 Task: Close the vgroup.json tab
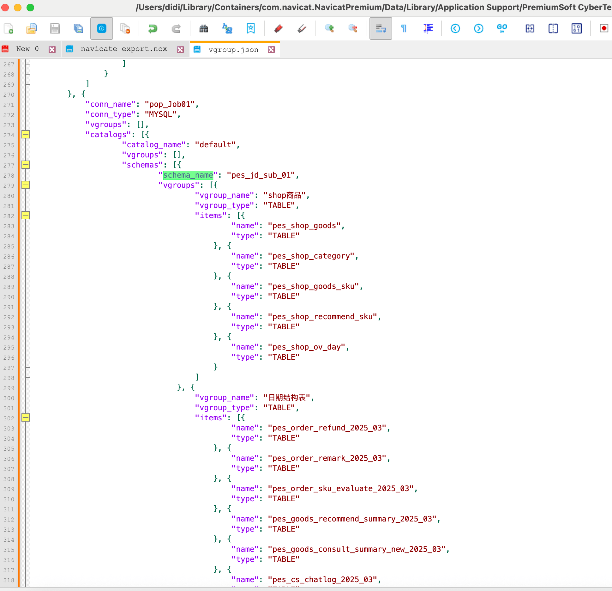click(x=271, y=50)
